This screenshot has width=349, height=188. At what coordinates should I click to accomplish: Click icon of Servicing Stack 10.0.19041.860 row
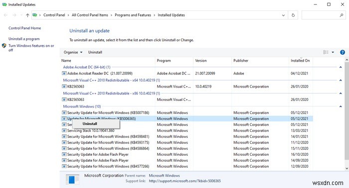coord(64,130)
